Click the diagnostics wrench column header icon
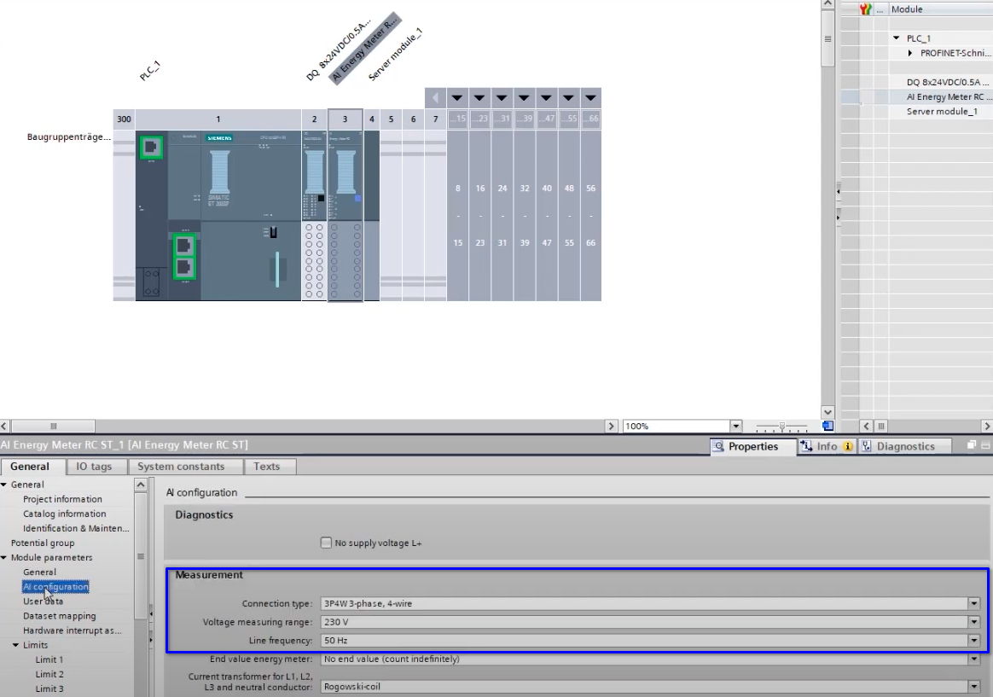 click(866, 9)
